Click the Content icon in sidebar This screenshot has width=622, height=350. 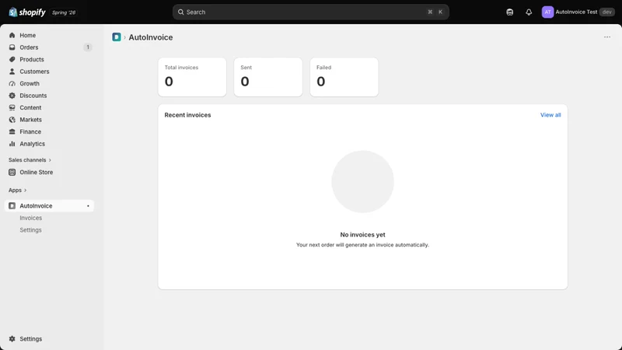12,107
